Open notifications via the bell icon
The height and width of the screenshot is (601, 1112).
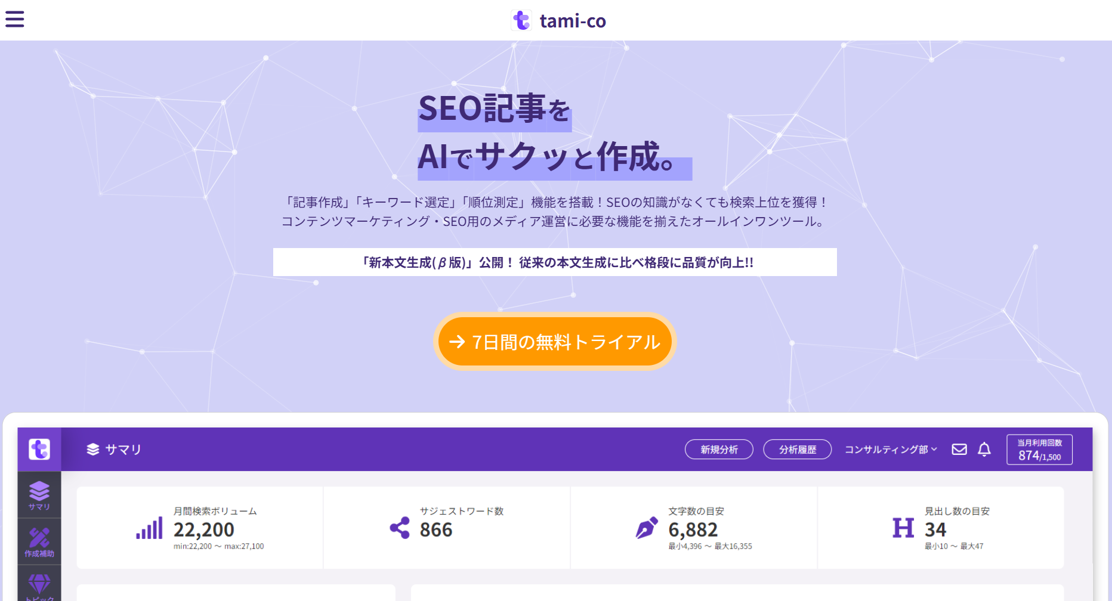(x=984, y=450)
